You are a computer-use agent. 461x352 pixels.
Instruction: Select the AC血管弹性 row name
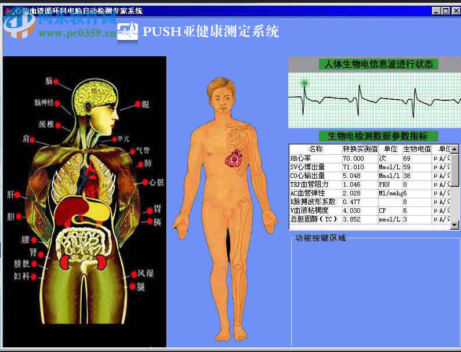(307, 193)
